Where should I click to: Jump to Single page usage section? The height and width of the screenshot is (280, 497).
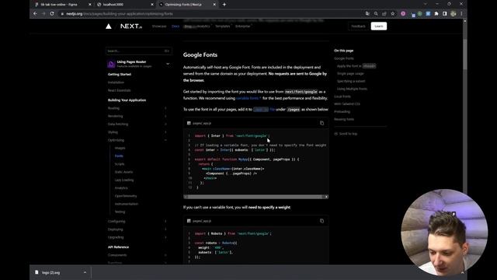pyautogui.click(x=350, y=74)
